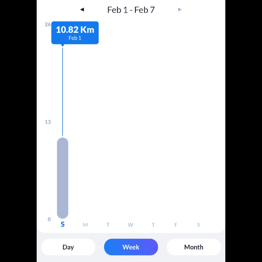Select Thursday on the chart axis

click(x=153, y=225)
